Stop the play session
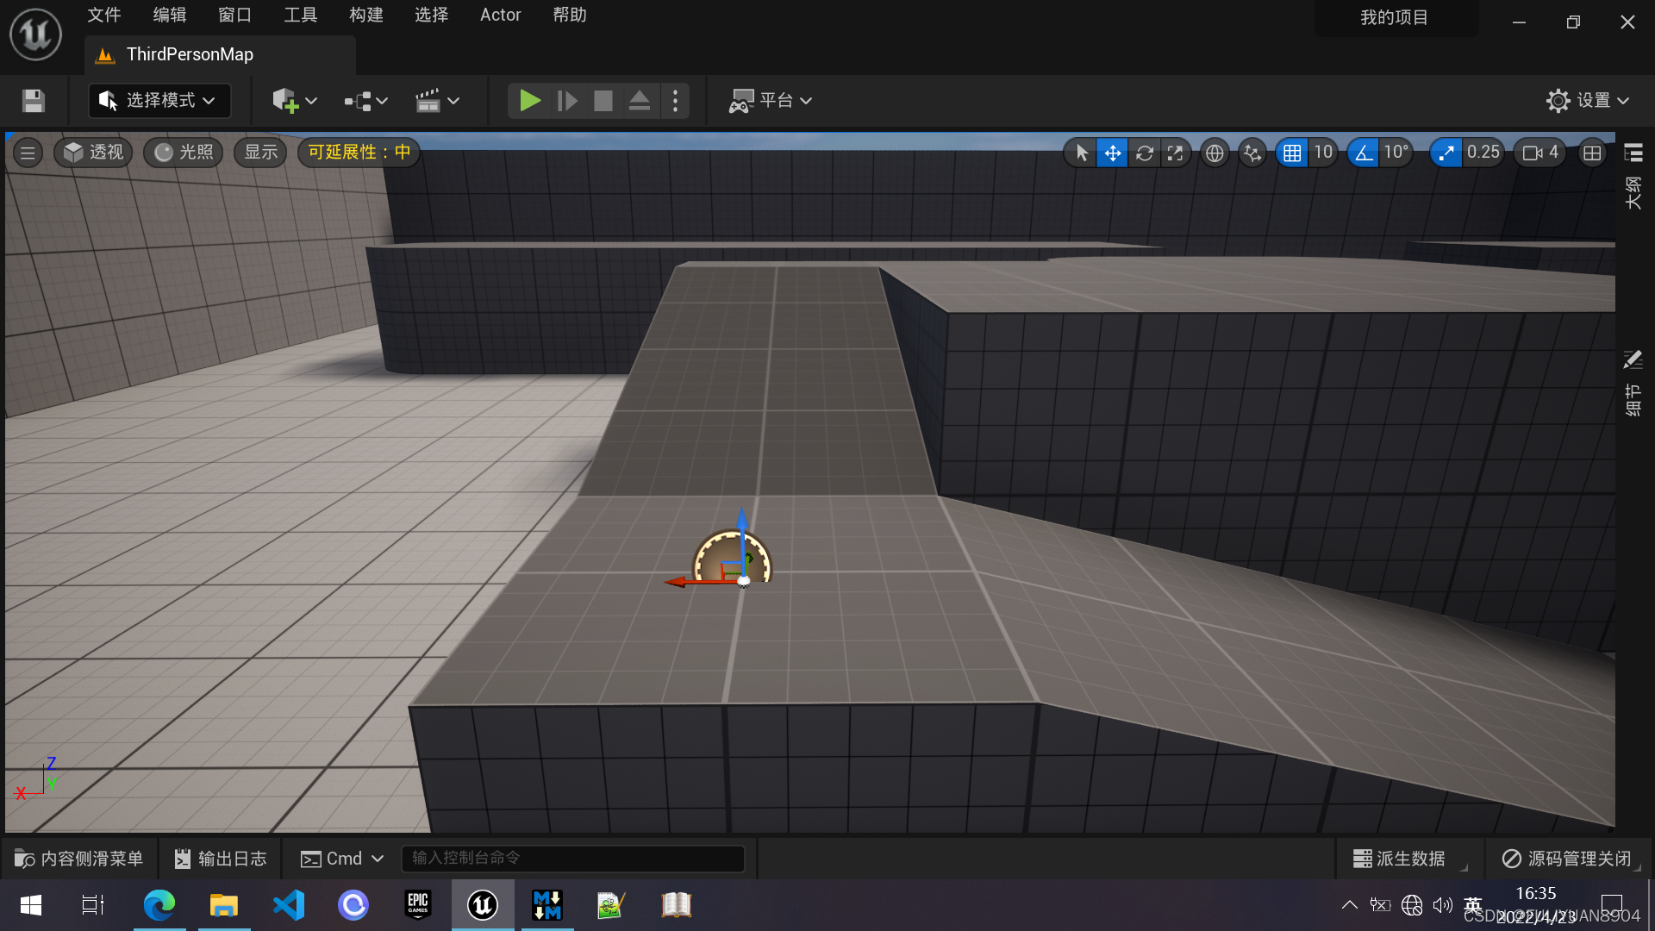The image size is (1655, 931). coord(603,101)
